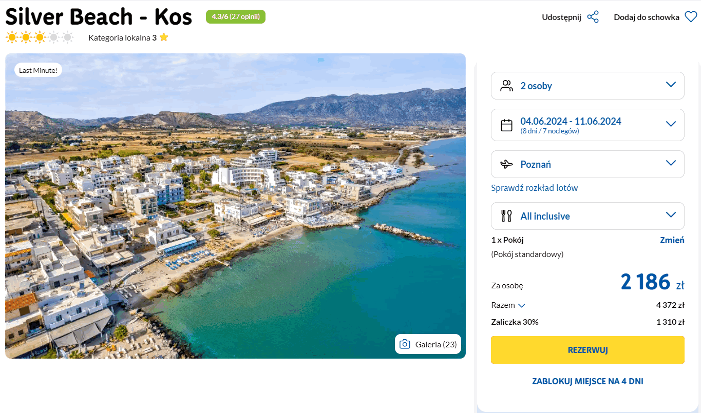Click the Zmień link for room

point(672,240)
